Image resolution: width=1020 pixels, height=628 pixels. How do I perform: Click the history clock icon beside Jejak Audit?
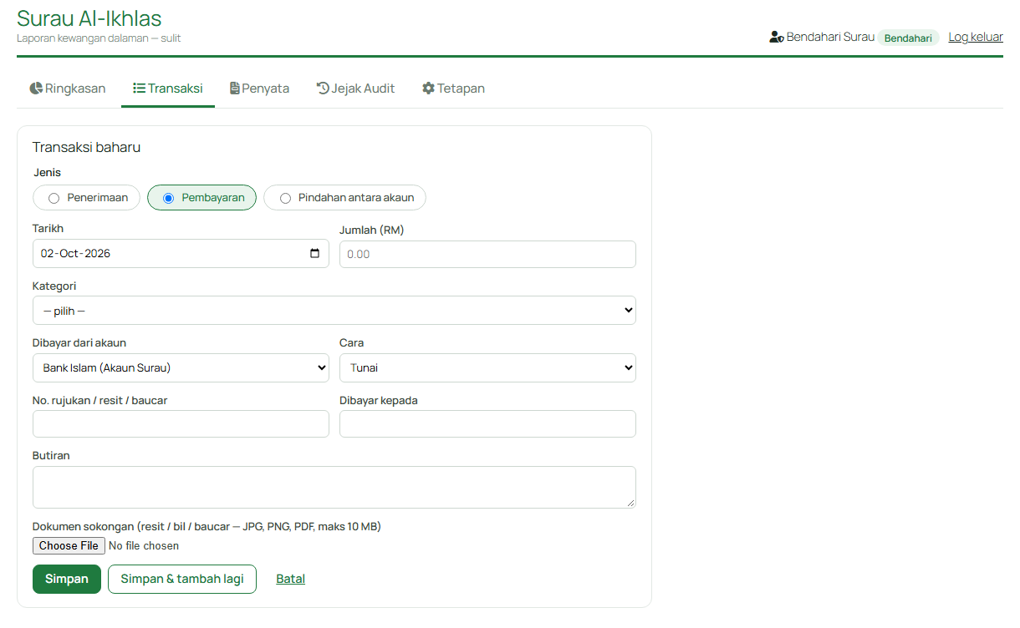pos(323,88)
